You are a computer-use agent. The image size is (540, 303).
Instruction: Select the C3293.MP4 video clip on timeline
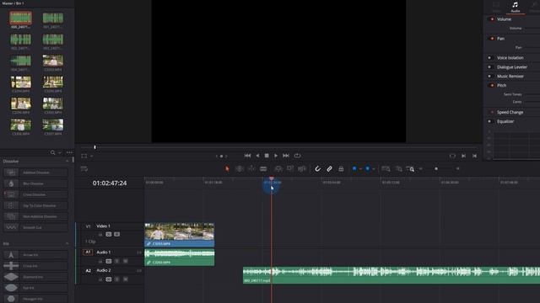180,235
